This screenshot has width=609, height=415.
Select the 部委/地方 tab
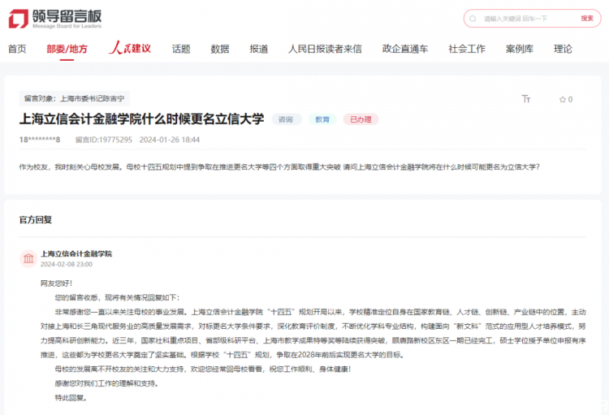pyautogui.click(x=67, y=49)
